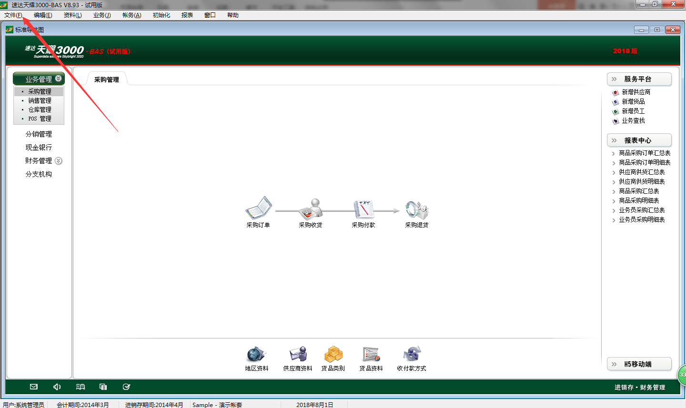Open 收付款方式 payment method icon

coord(412,355)
